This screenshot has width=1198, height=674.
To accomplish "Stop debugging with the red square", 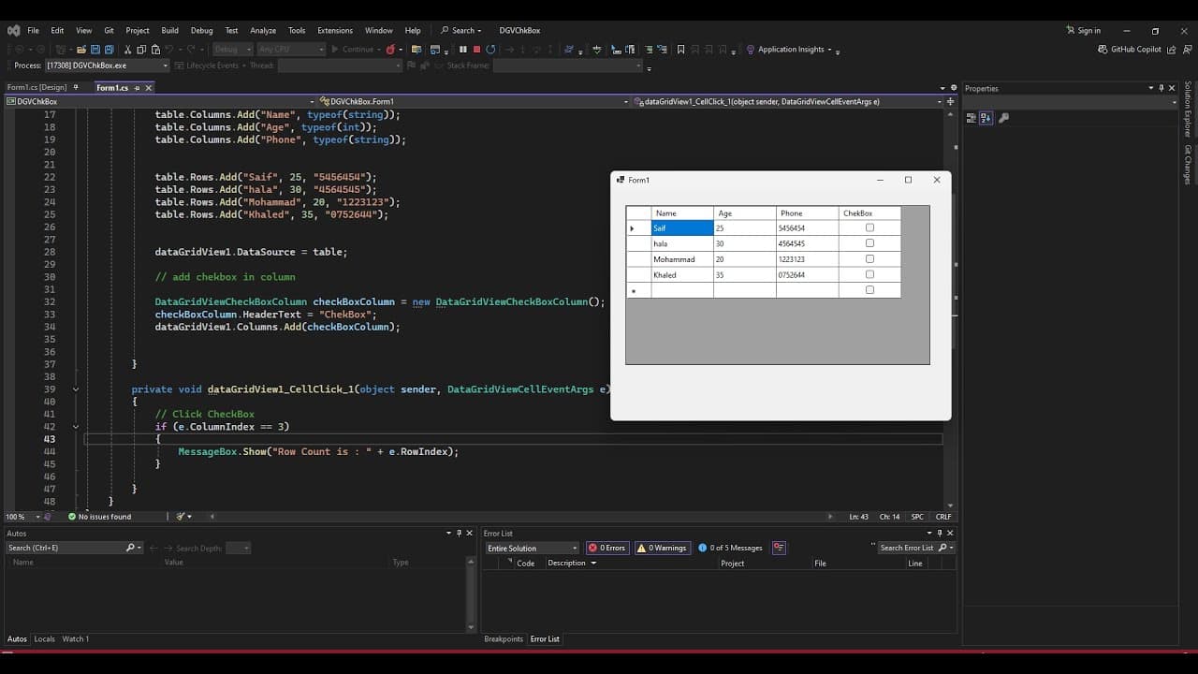I will 476,49.
